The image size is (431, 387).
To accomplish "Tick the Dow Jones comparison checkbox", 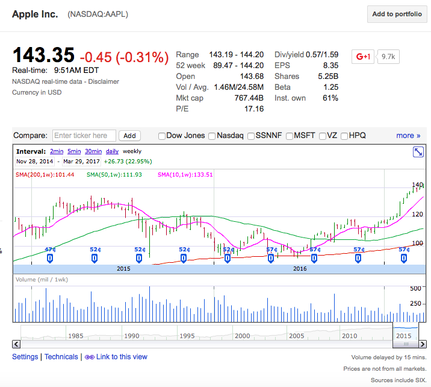I will (161, 136).
